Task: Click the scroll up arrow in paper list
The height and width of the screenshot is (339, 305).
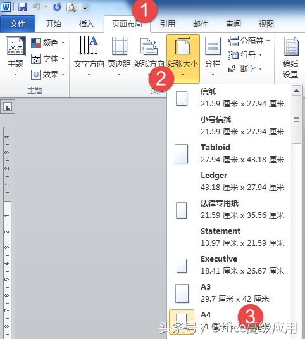Action: click(296, 91)
